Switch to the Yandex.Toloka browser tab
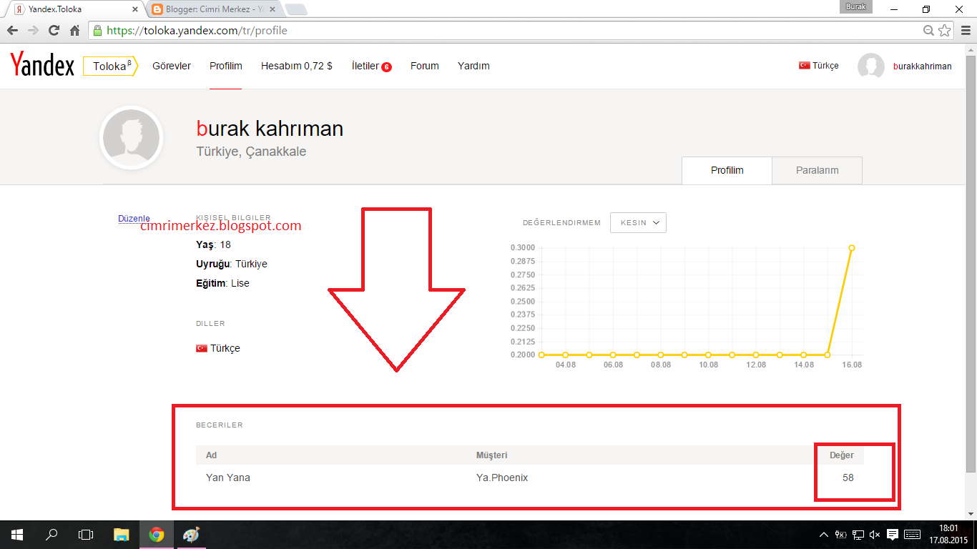 77,9
